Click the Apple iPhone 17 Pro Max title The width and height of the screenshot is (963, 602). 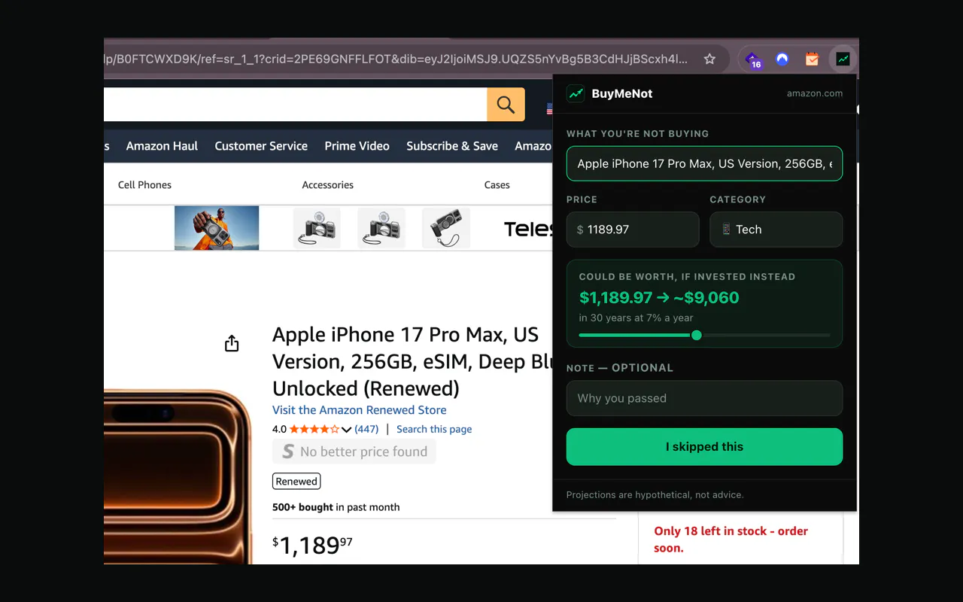click(412, 361)
